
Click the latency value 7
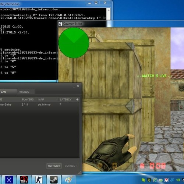[60, 105]
